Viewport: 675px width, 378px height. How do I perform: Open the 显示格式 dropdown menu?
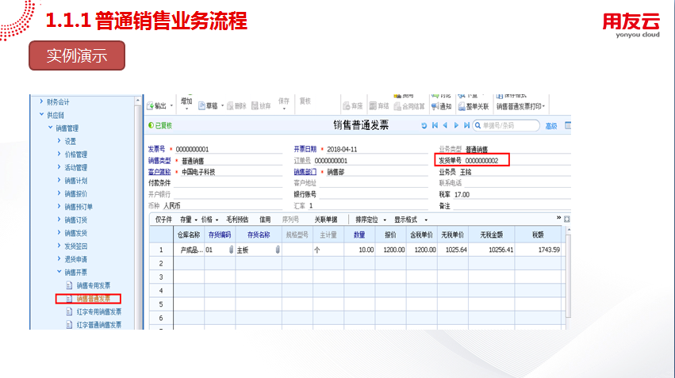click(x=411, y=220)
